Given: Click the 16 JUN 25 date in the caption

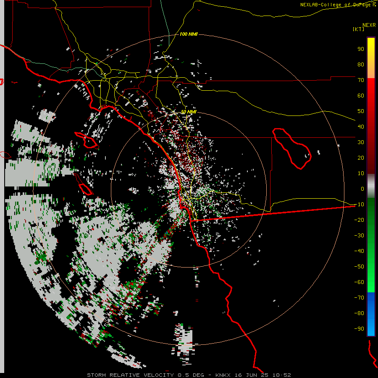Looking at the screenshot, I should [x=252, y=375].
